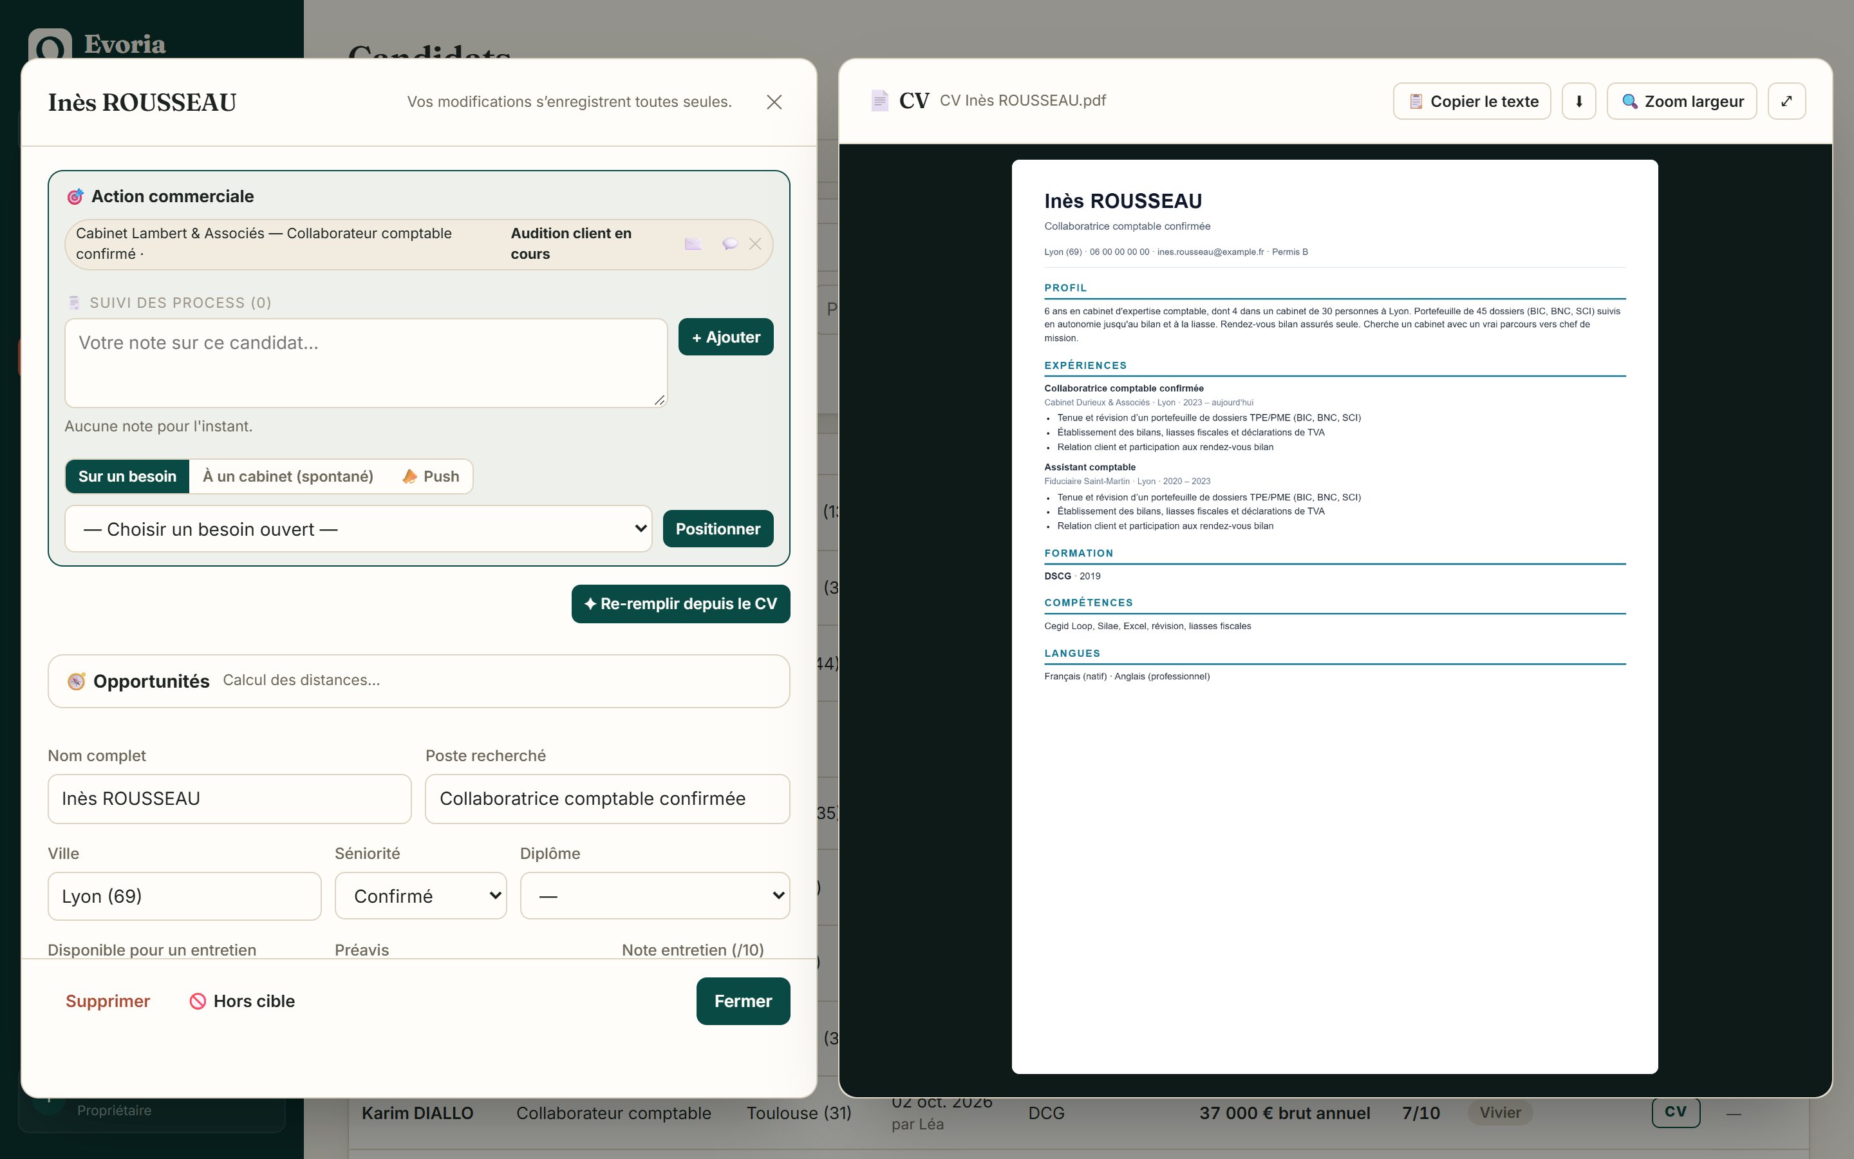Click the Evoria logo in the sidebar
Viewport: 1854px width, 1159px height.
tap(50, 46)
